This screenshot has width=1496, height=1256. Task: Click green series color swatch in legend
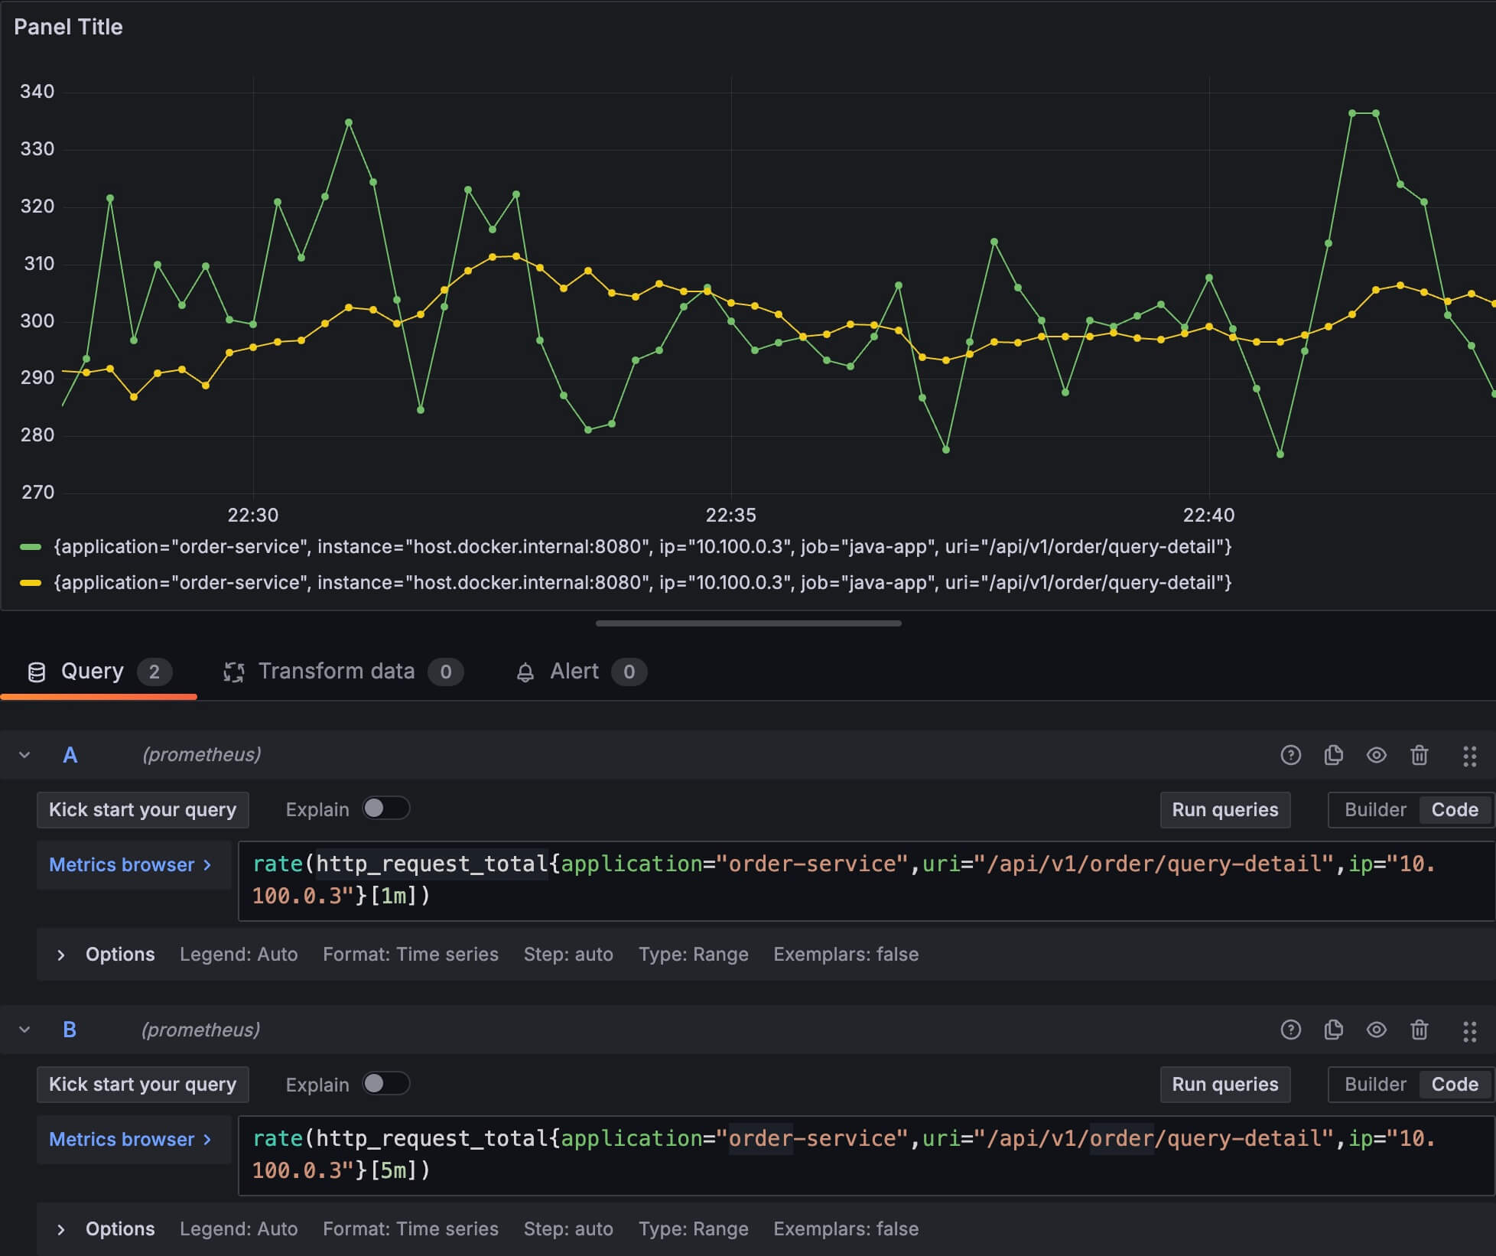(x=31, y=547)
